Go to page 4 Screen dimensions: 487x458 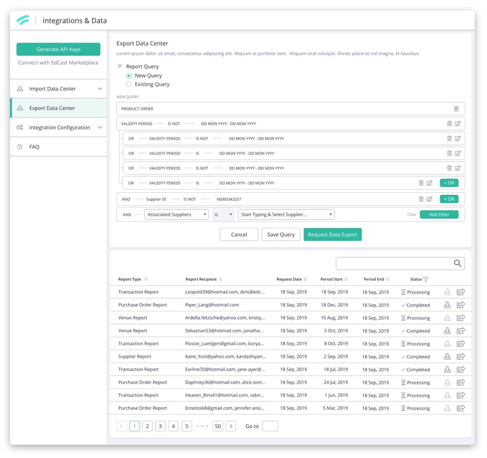coord(173,426)
